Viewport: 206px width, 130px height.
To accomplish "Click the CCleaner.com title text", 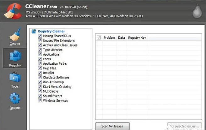I will click(x=41, y=6).
